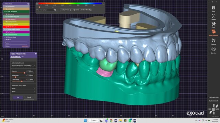Viewport: 220px width, 123px height.
Task: Click the SHOW ALL link
Action: [x=25, y=46]
